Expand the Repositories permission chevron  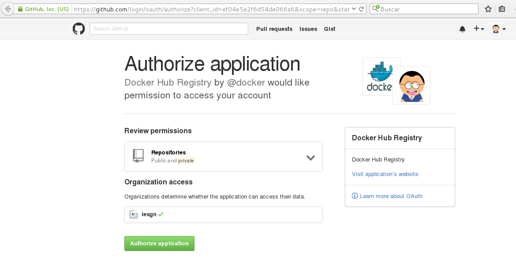pos(310,157)
